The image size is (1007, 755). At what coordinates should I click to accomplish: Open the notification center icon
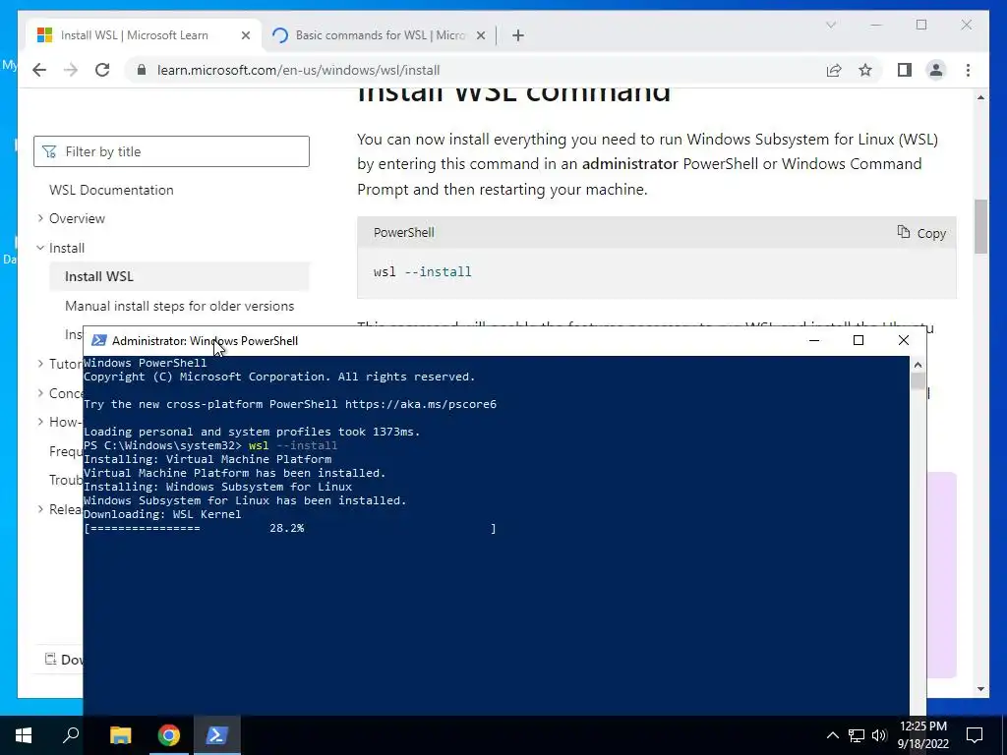tap(975, 735)
